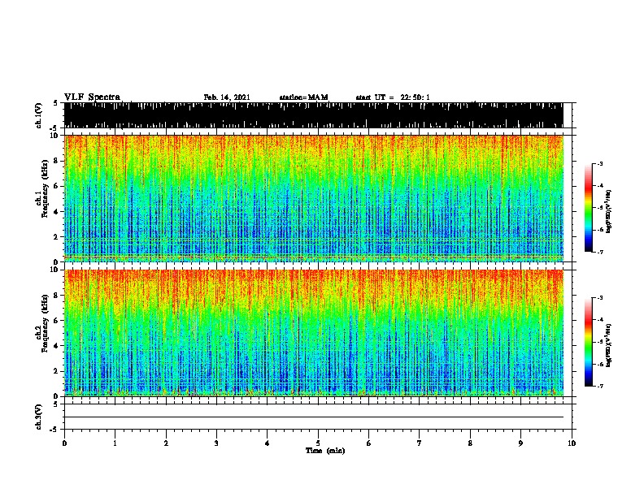The image size is (644, 497).
Task: Click the "VLF Spectra" plot title
Action: tap(92, 97)
